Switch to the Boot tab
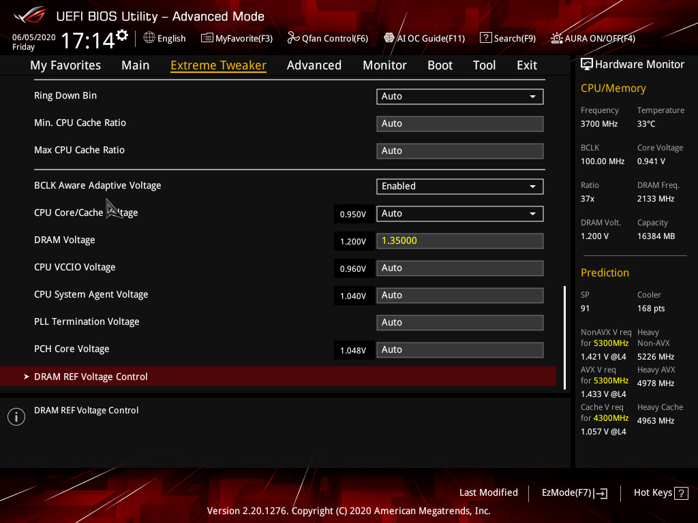Viewport: 698px width, 523px height. [440, 65]
